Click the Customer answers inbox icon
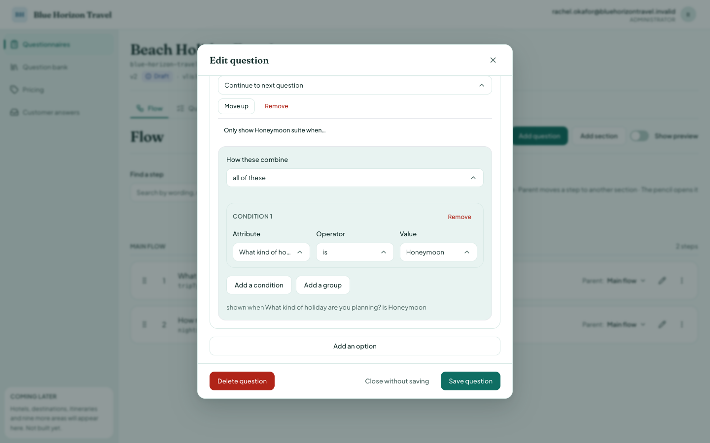 [14, 112]
